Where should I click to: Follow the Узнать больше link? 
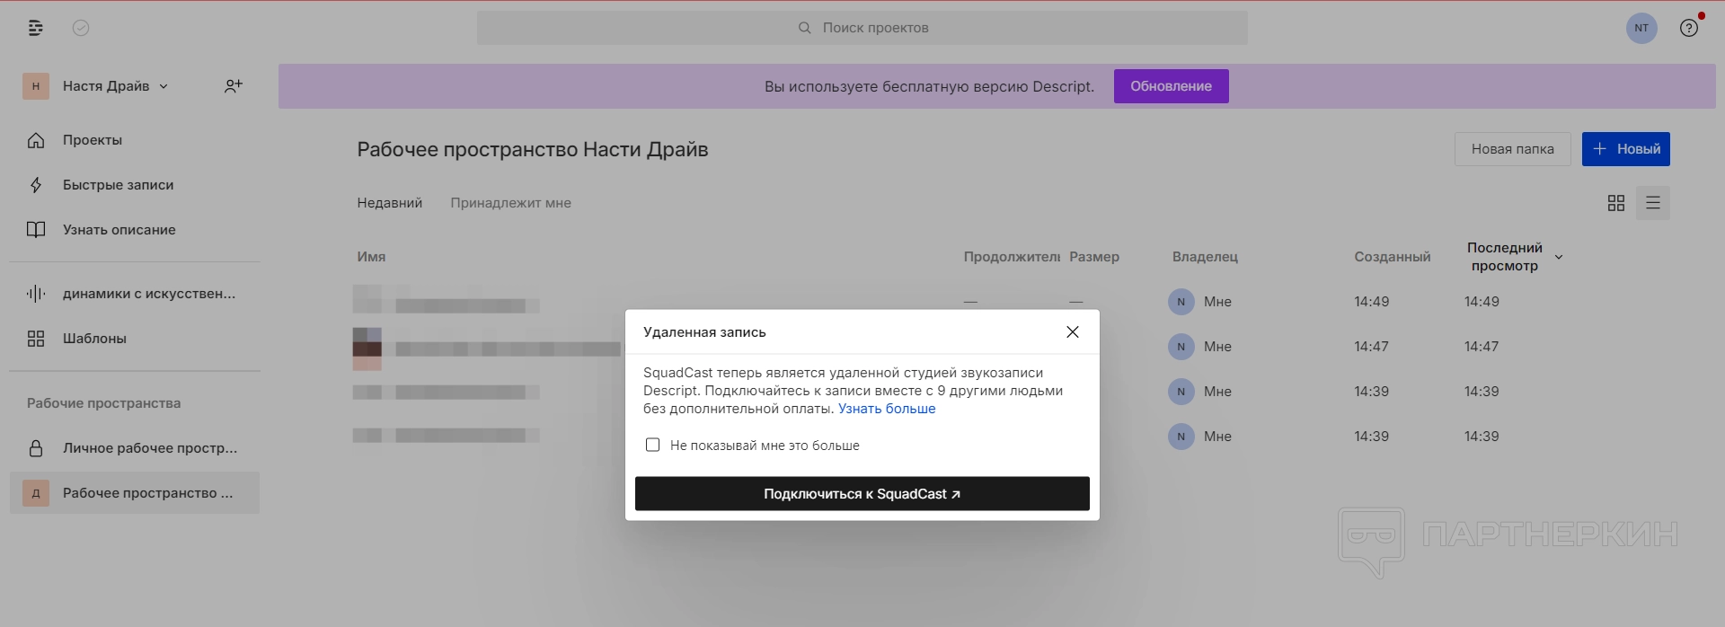pyautogui.click(x=887, y=409)
